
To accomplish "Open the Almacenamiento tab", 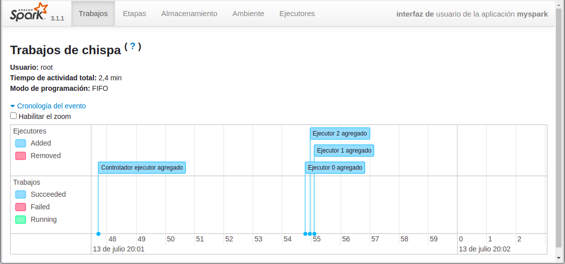I will tap(189, 14).
